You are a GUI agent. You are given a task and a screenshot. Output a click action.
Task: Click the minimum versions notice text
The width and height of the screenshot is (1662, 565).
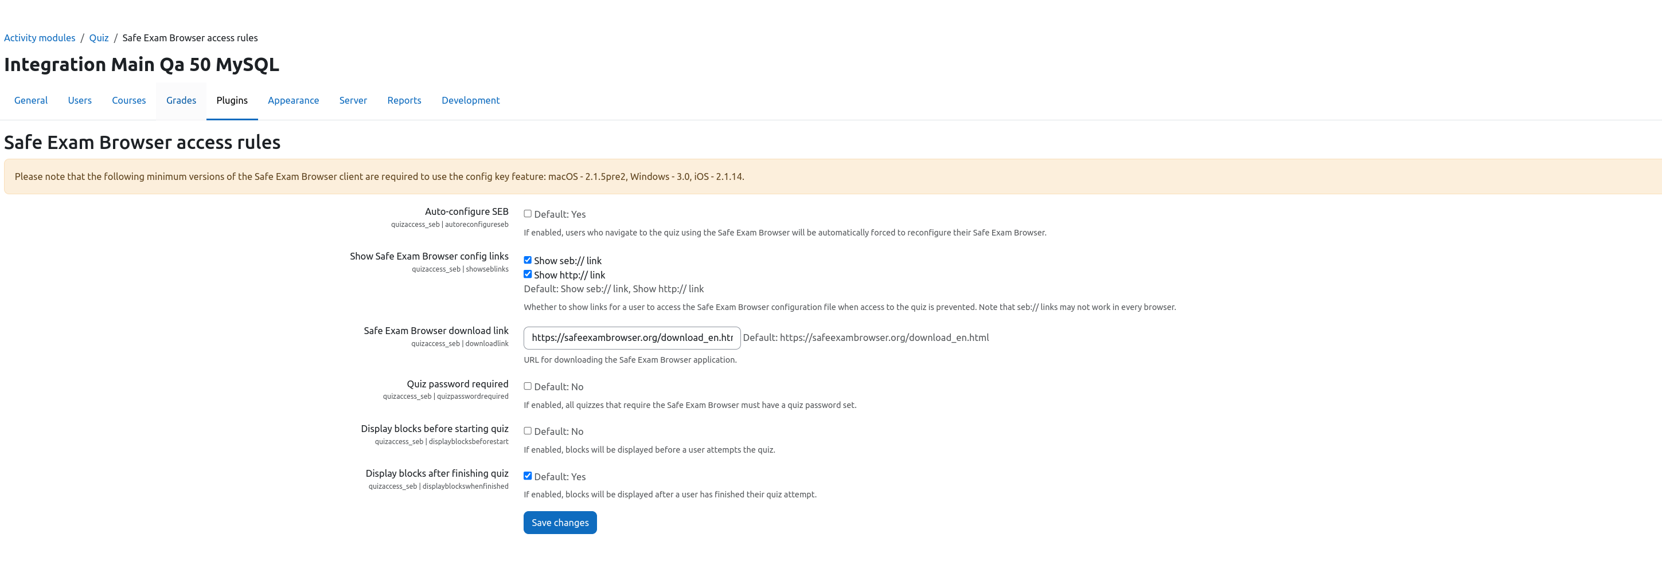pyautogui.click(x=380, y=176)
